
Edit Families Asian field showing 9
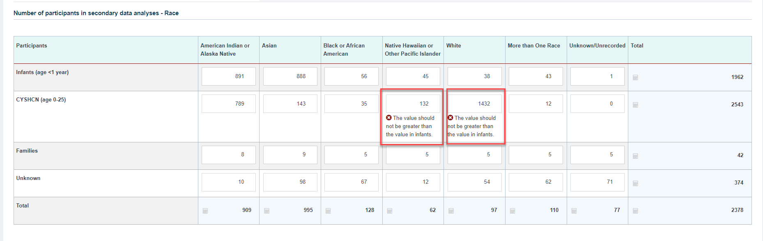[290, 155]
